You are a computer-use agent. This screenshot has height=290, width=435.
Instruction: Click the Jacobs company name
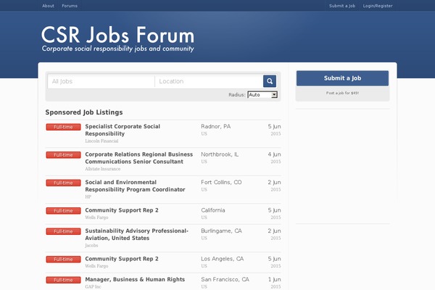91,245
